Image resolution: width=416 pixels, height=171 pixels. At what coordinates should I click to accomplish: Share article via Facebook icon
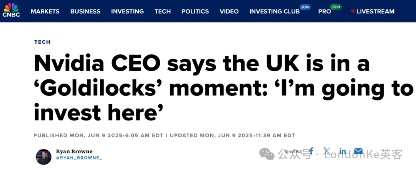pos(311,151)
